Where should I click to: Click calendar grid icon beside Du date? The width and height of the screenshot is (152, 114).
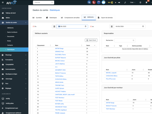pos(54,26)
